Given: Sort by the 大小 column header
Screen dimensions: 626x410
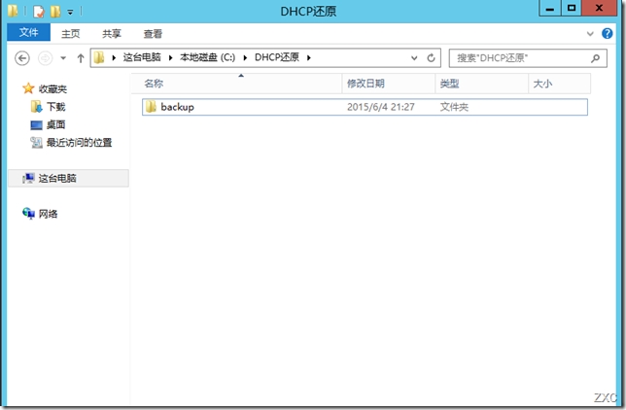Looking at the screenshot, I should [x=559, y=84].
